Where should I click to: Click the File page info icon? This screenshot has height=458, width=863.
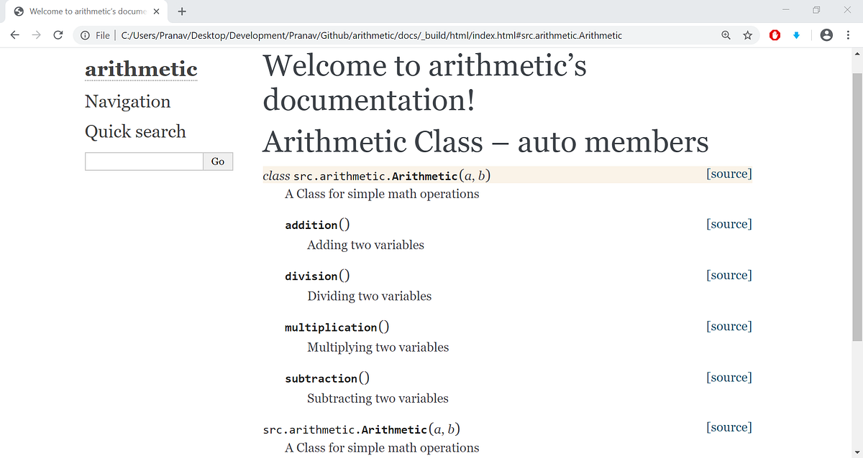point(85,34)
